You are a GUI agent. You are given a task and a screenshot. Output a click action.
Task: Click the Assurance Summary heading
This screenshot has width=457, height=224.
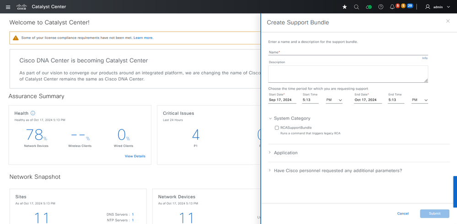37,96
